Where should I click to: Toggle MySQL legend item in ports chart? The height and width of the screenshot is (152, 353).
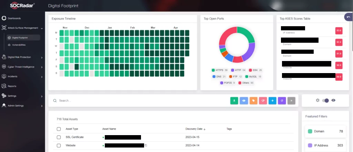coord(253,77)
